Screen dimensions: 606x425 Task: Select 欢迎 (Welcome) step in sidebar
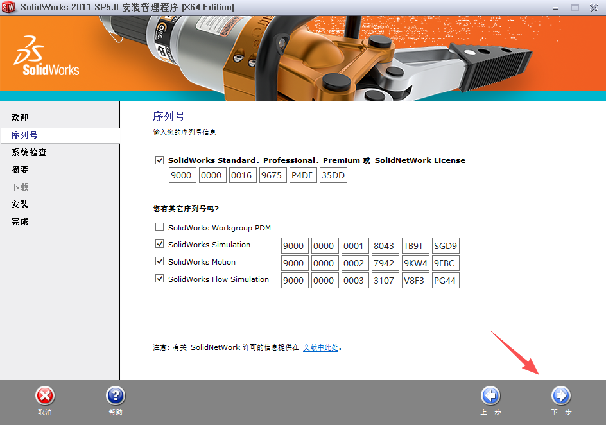[x=20, y=118]
